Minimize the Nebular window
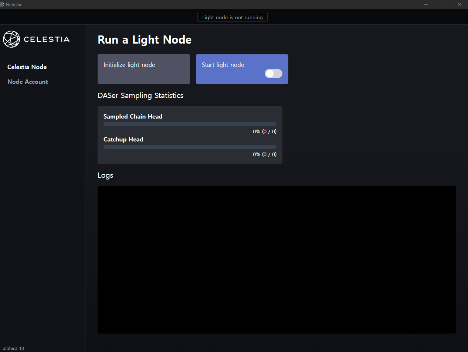 426,4
